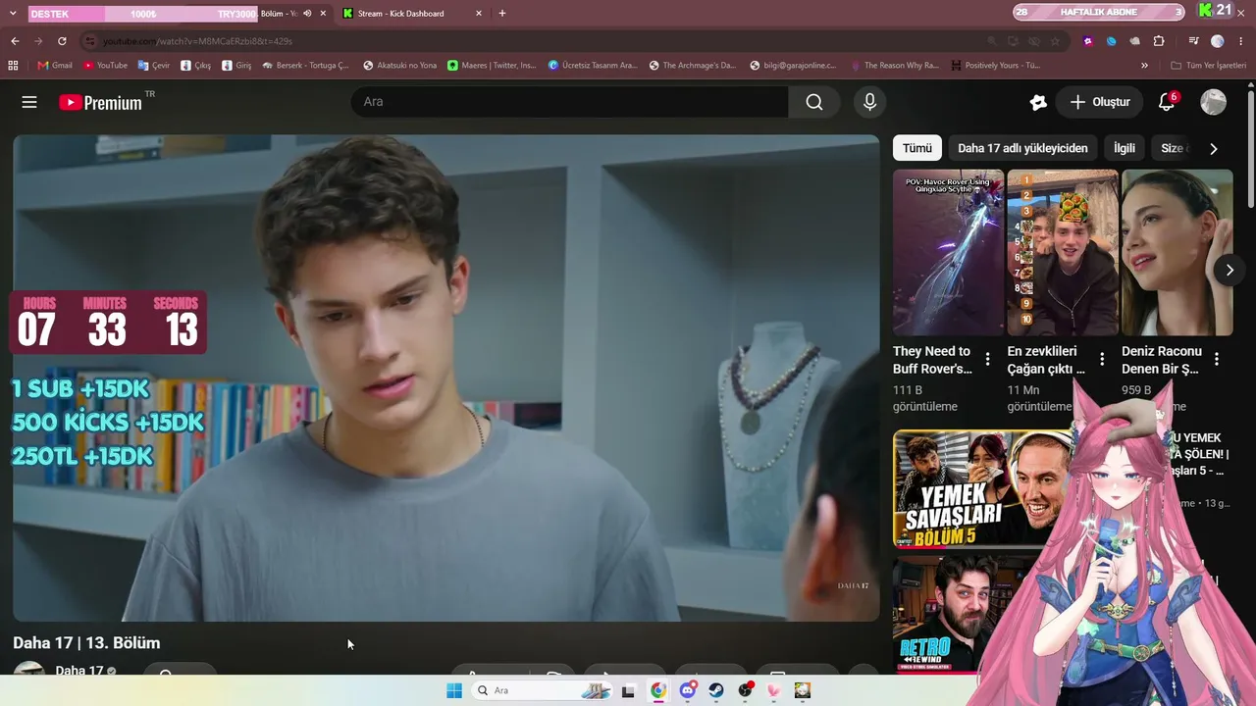Open options for "They Need to Buff Rover's" short
This screenshot has height=706, width=1256.
tap(987, 359)
